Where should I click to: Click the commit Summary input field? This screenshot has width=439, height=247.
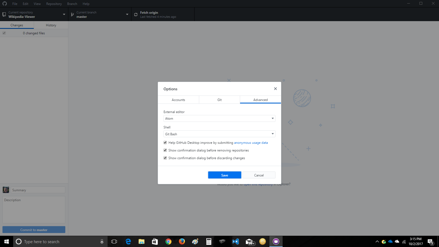pyautogui.click(x=38, y=190)
